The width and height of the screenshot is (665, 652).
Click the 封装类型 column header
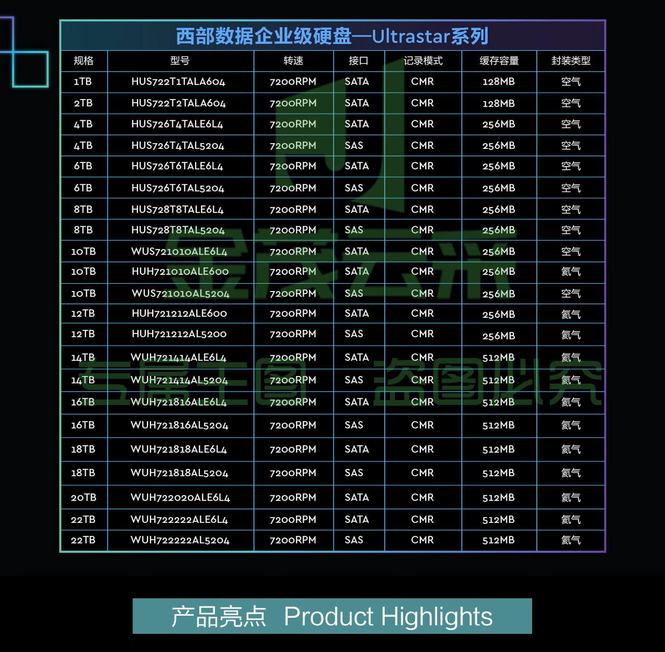point(571,61)
